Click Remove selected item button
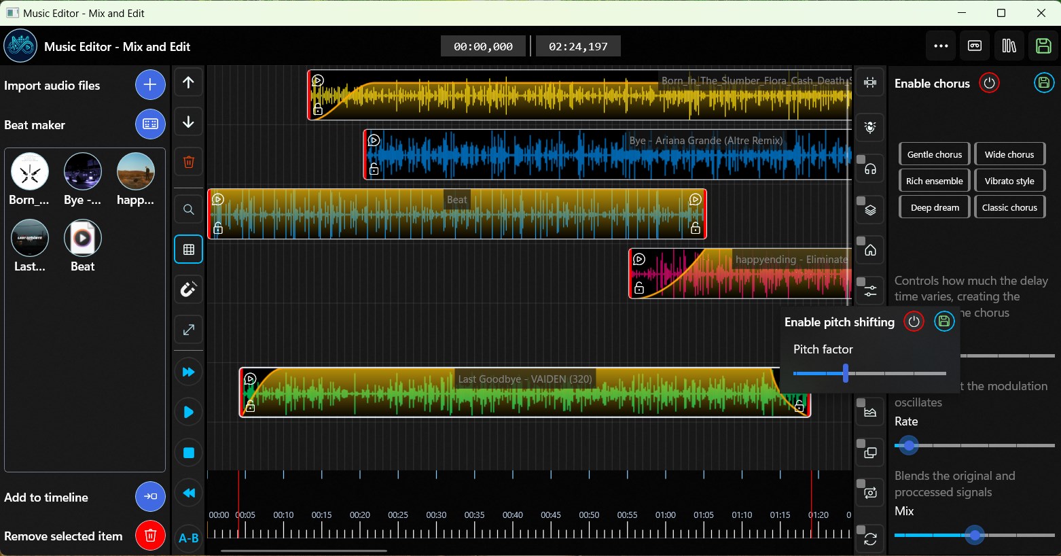The height and width of the screenshot is (556, 1061). click(x=149, y=536)
